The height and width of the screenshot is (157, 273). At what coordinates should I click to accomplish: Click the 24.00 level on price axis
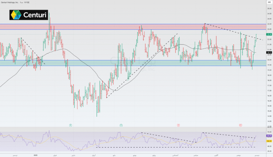[269, 18]
